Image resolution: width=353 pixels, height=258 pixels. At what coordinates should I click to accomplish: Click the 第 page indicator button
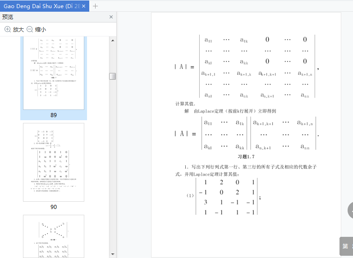346,246
